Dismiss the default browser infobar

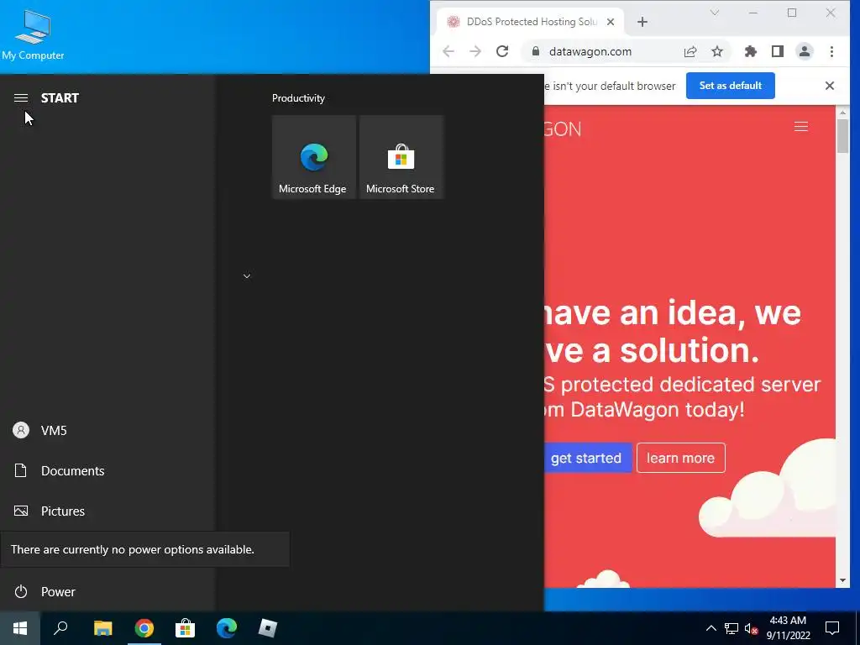click(829, 86)
